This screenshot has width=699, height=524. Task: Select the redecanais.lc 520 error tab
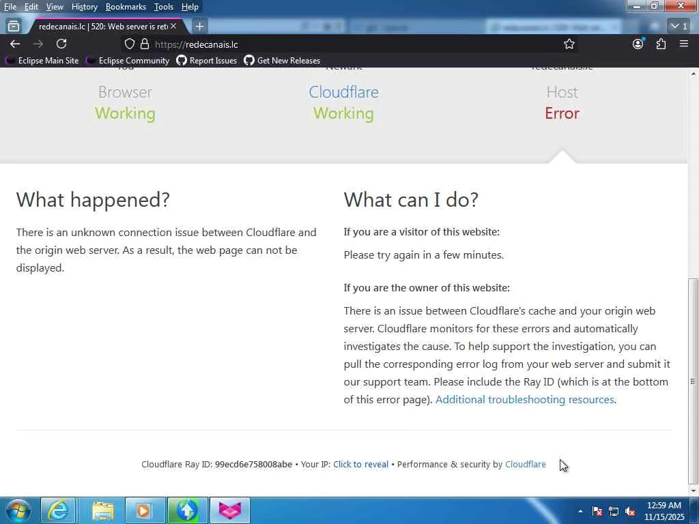click(x=104, y=27)
